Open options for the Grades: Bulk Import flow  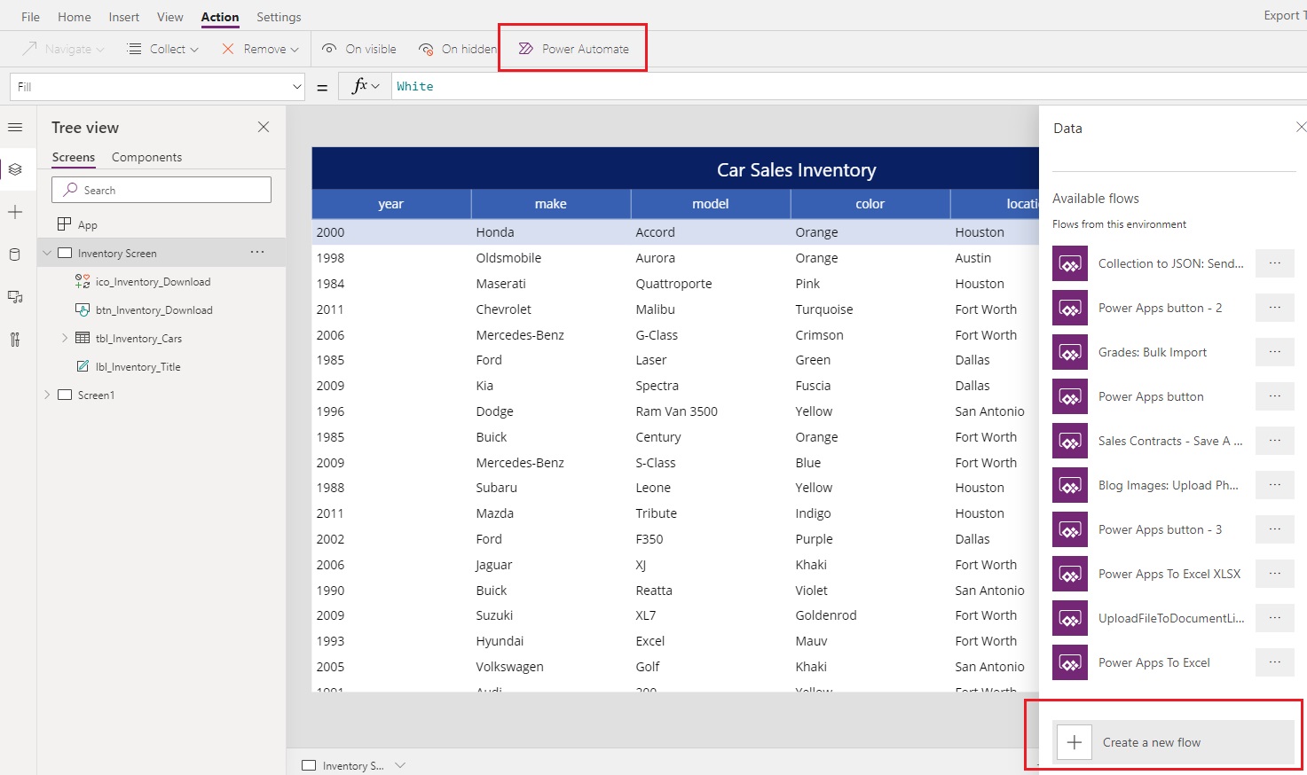coord(1275,352)
